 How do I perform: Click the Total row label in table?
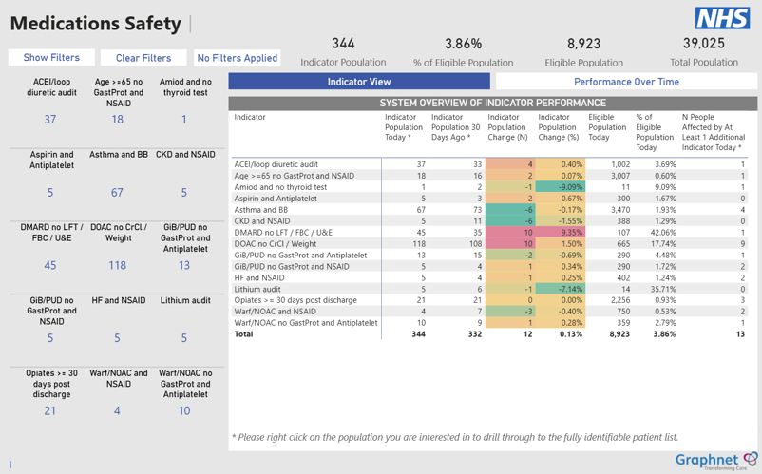tap(244, 334)
